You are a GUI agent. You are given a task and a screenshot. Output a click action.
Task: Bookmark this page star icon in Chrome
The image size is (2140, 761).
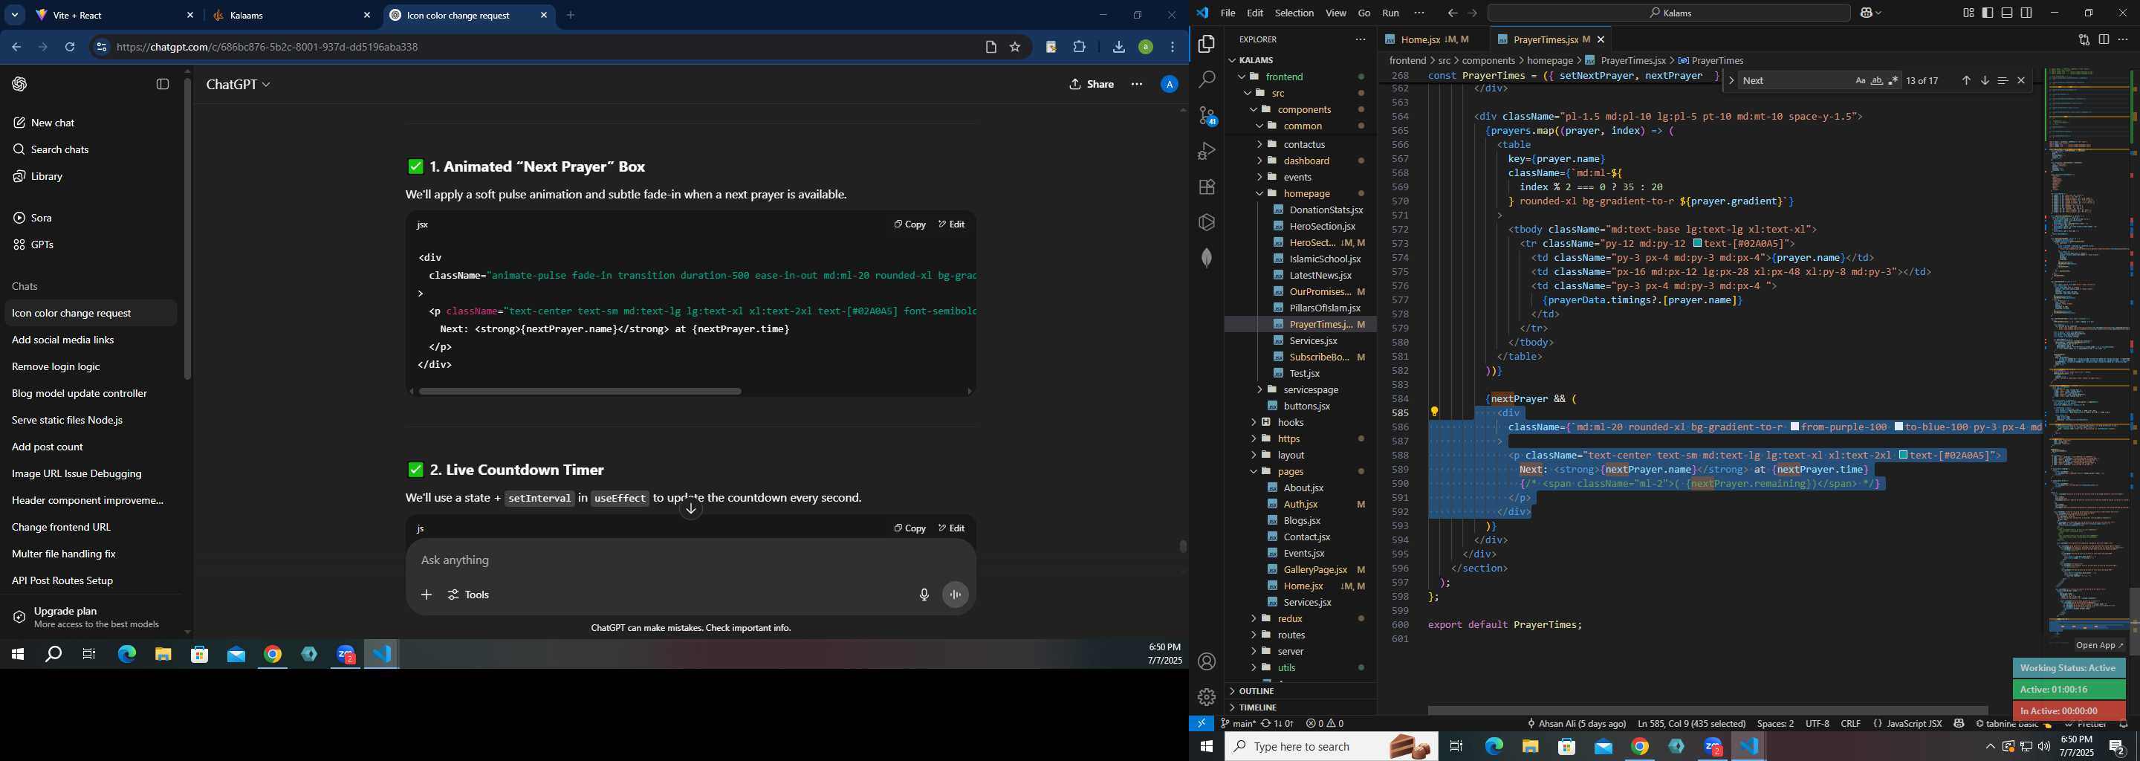coord(1014,48)
